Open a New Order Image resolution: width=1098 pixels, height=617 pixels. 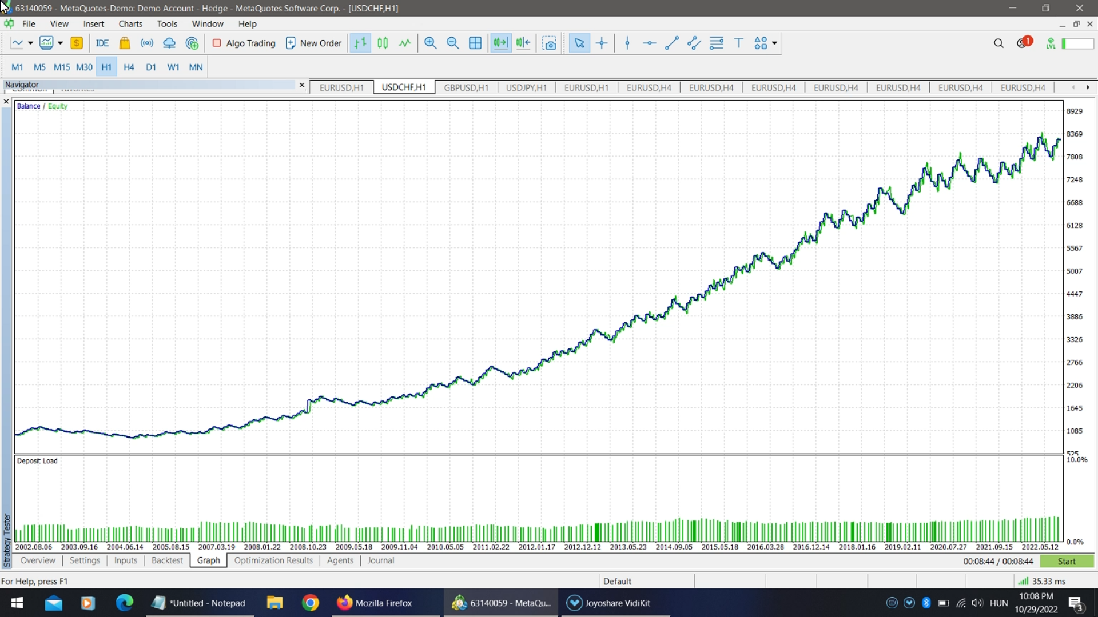(313, 43)
